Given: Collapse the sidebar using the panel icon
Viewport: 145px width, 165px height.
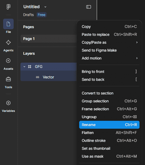Looking at the screenshot, I should (x=89, y=7).
